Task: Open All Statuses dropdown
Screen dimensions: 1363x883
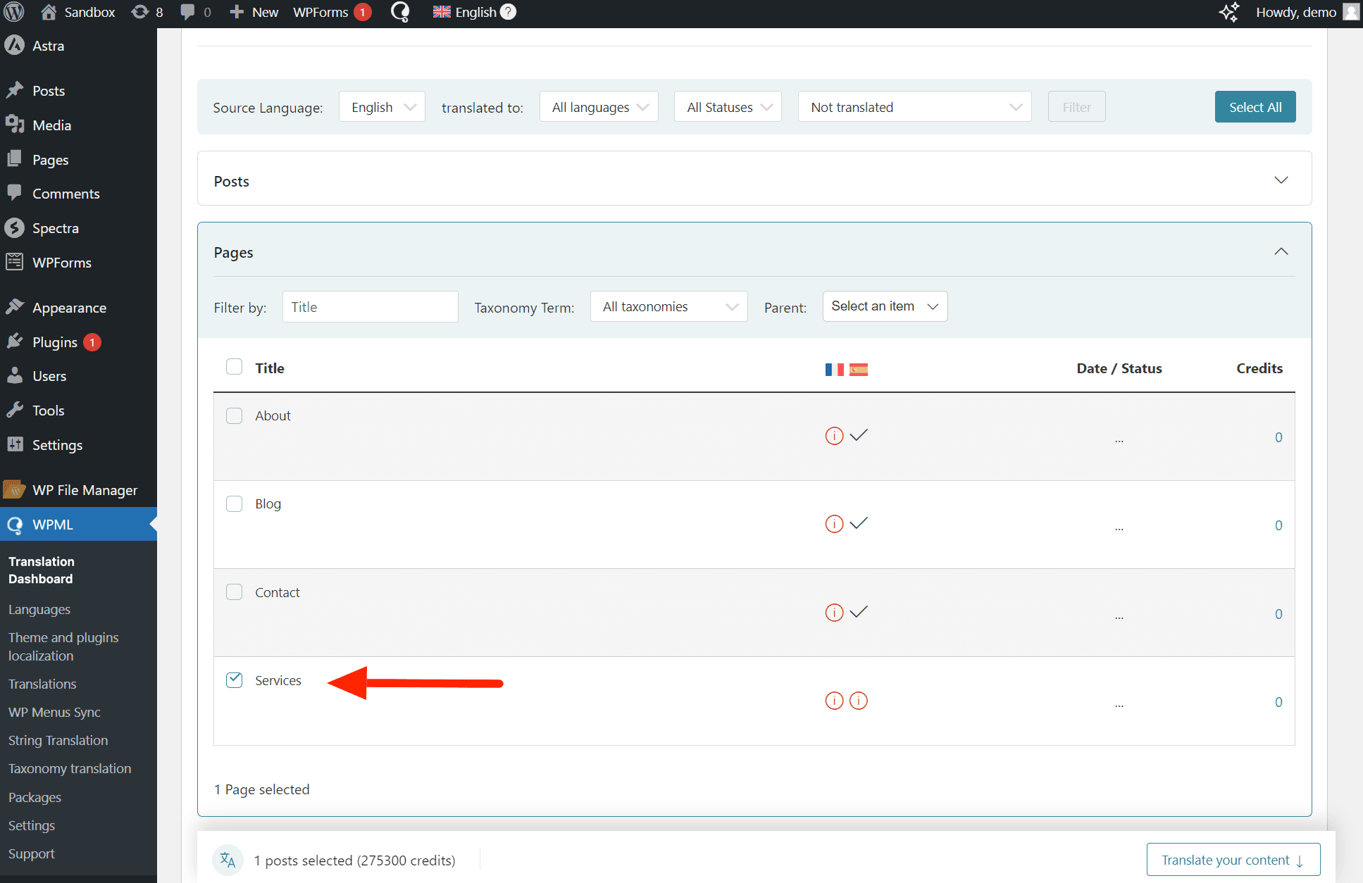Action: tap(728, 107)
